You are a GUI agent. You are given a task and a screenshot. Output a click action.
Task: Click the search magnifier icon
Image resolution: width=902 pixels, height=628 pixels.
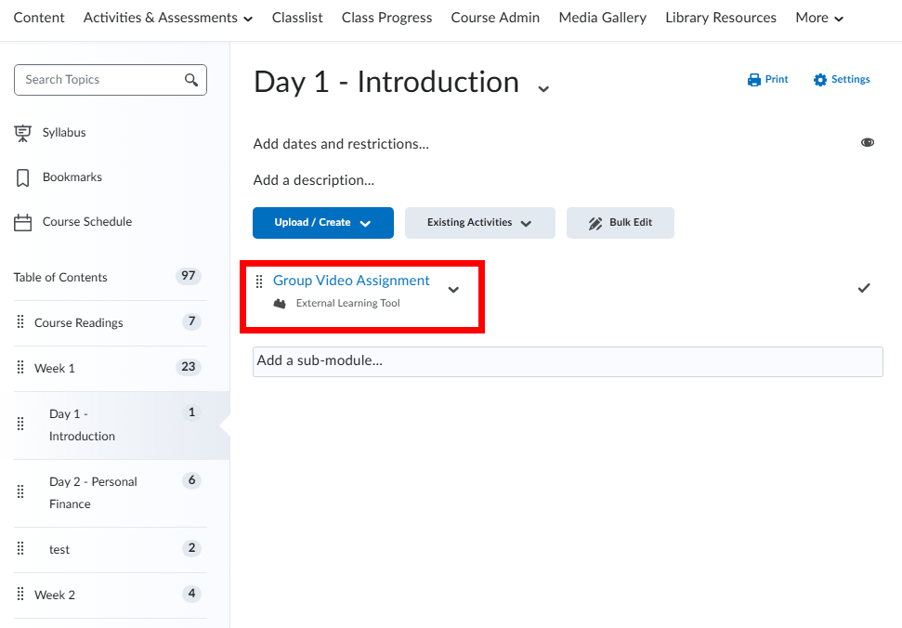pyautogui.click(x=191, y=80)
